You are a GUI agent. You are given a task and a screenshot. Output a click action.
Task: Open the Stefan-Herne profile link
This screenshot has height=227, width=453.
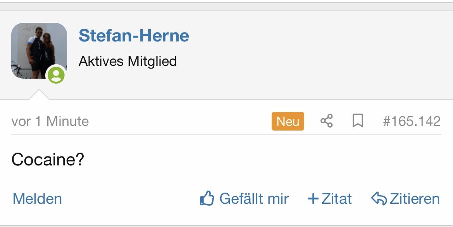134,36
